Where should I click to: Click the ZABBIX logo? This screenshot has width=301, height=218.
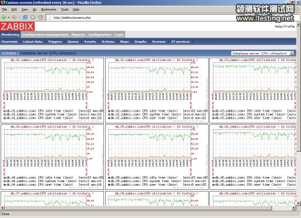tap(17, 26)
